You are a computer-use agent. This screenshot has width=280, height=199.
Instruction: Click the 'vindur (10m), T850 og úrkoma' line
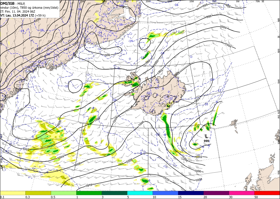tap(29, 8)
